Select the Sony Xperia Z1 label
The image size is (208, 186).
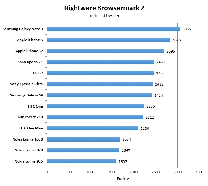coord(30,62)
